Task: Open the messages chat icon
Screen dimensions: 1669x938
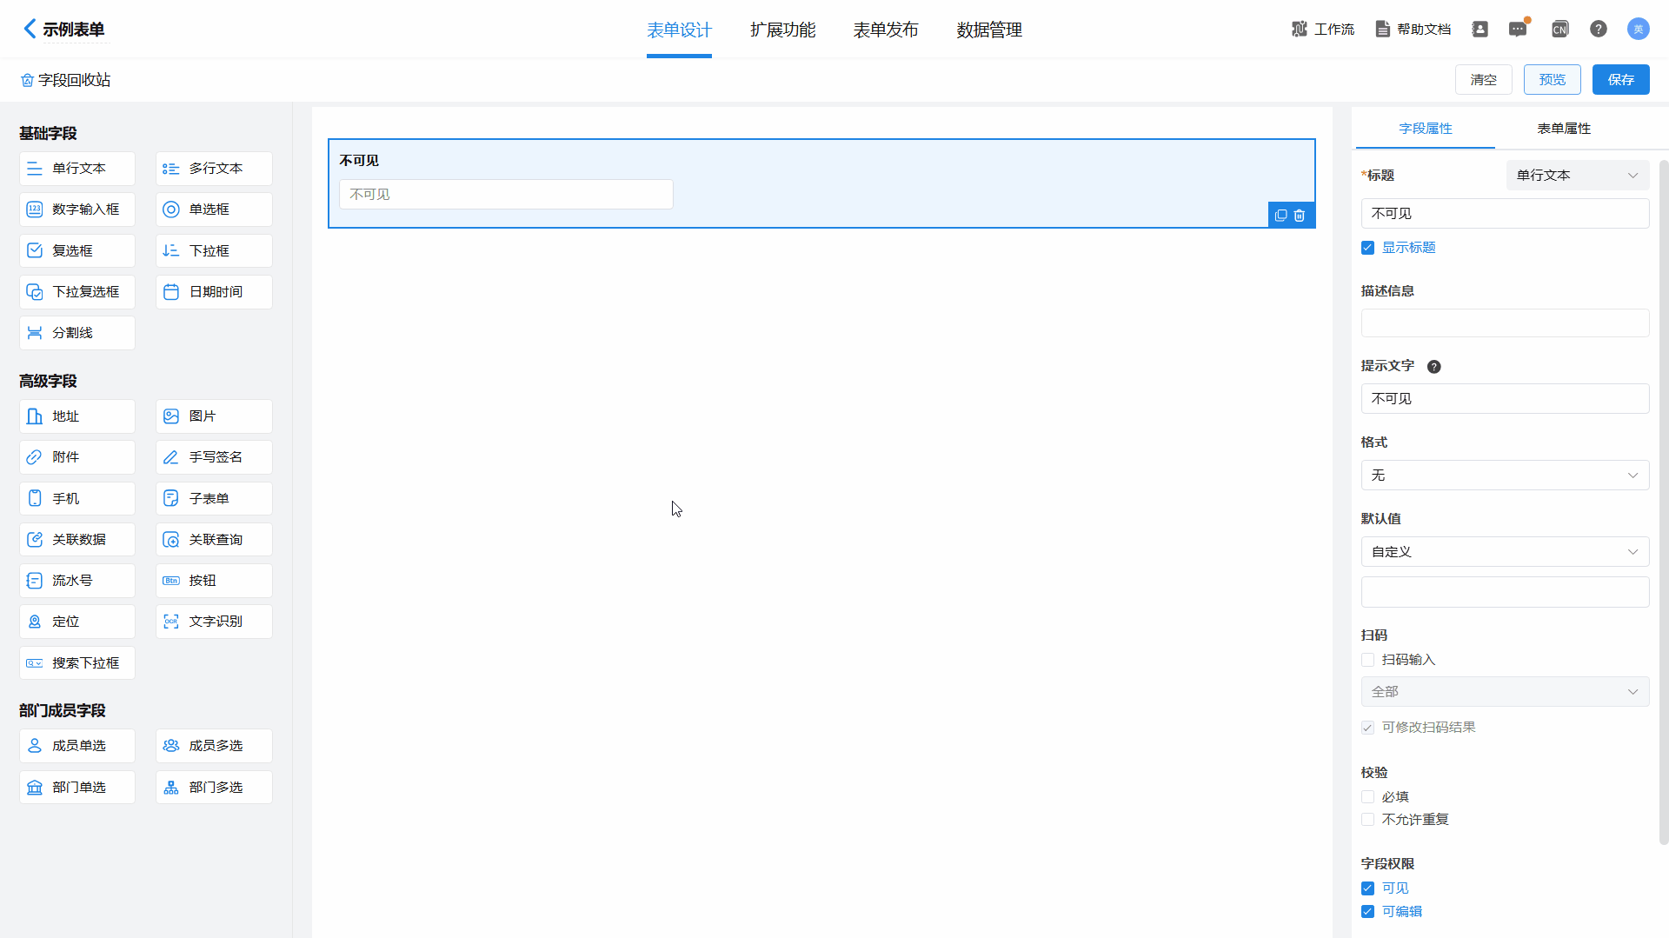Action: coord(1518,29)
